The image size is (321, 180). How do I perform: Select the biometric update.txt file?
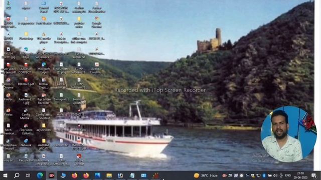tap(79, 99)
